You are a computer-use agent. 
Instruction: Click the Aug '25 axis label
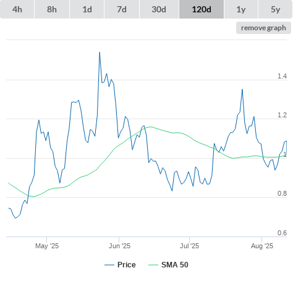tap(262, 246)
